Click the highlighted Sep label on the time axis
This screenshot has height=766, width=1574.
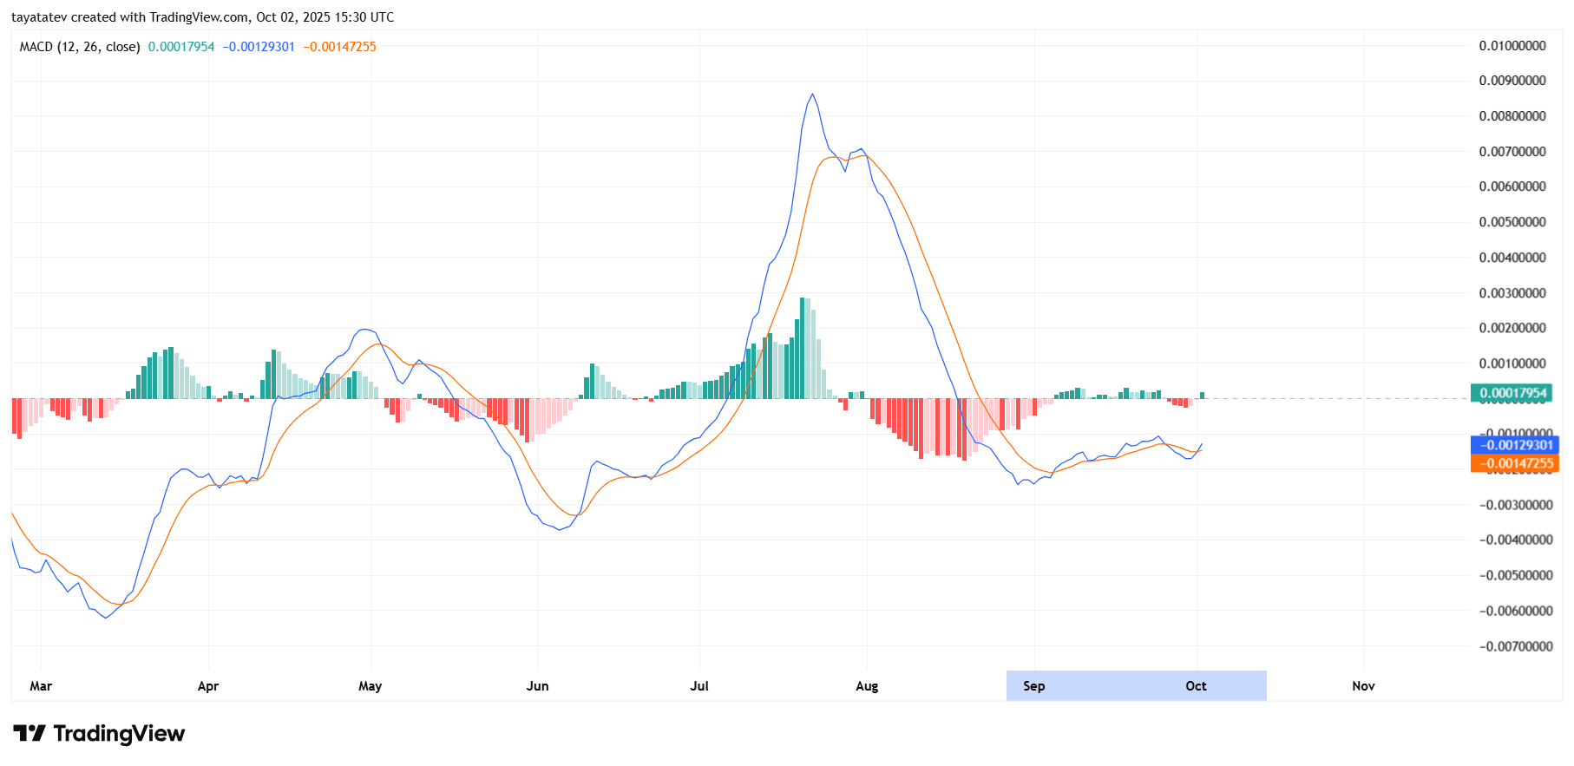tap(1034, 686)
